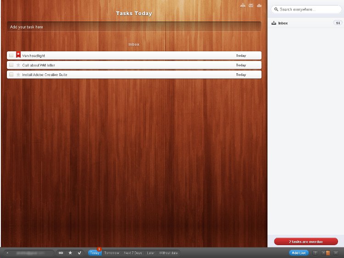Star the Install Adobe Creative Suite task
Screen dimensions: 344x258
pyautogui.click(x=18, y=75)
